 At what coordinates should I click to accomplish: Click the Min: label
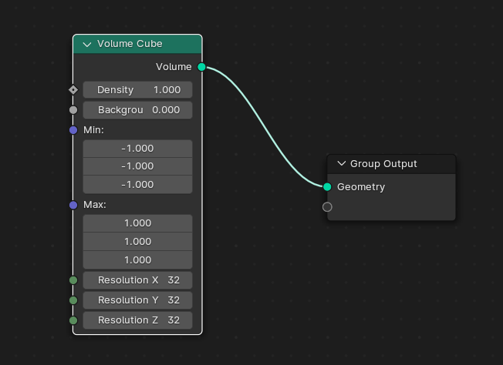(93, 130)
